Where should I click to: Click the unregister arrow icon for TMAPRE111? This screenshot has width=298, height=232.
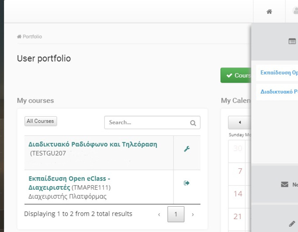click(187, 183)
